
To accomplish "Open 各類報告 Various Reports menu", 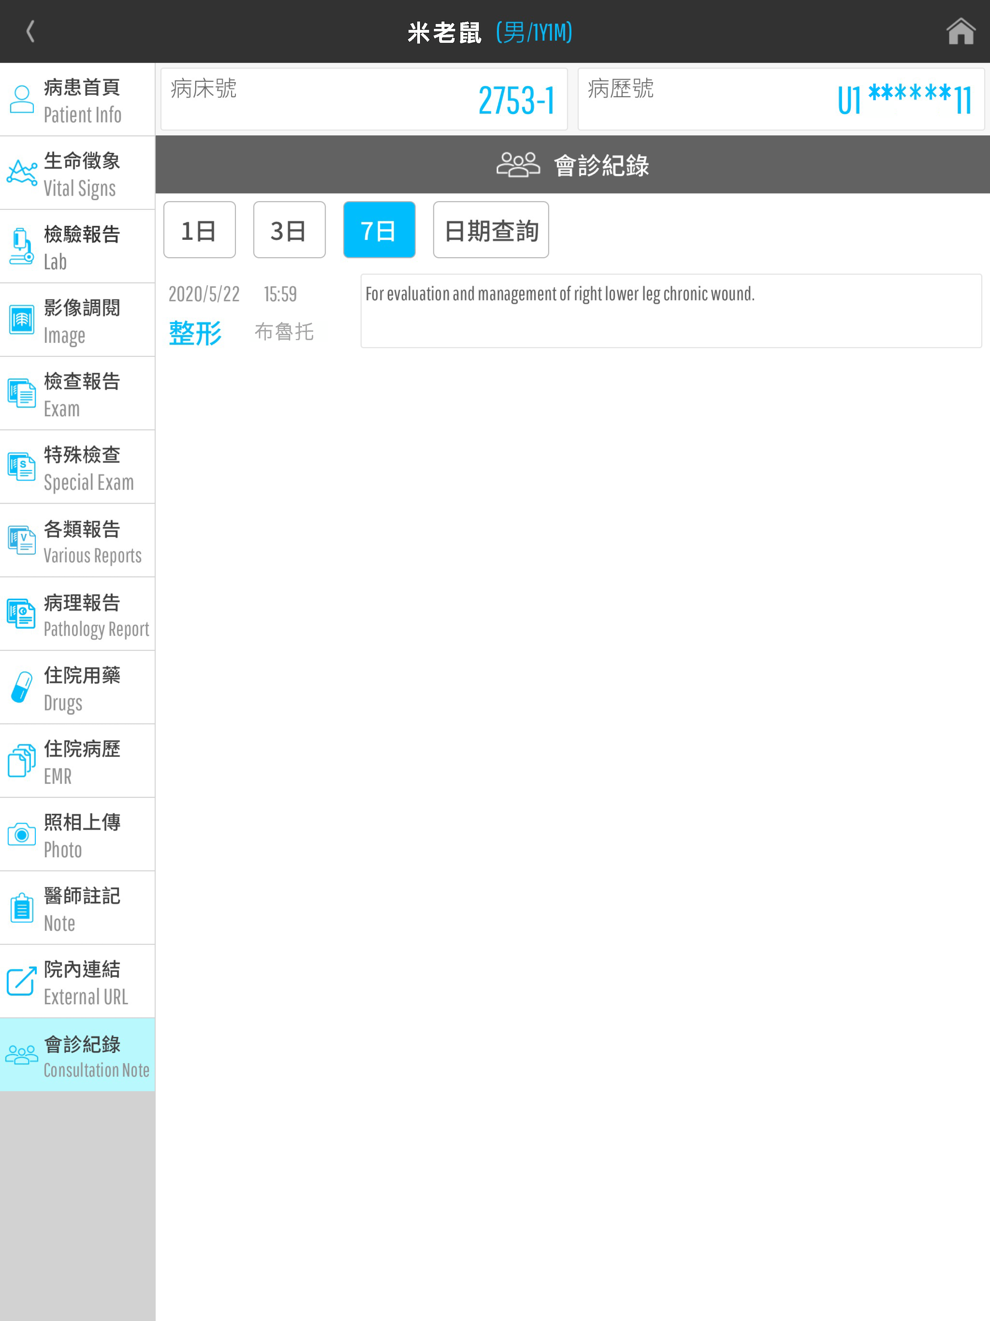I will (x=78, y=541).
